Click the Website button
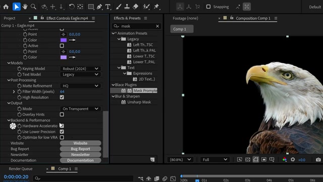This screenshot has width=323, height=182. click(x=80, y=143)
